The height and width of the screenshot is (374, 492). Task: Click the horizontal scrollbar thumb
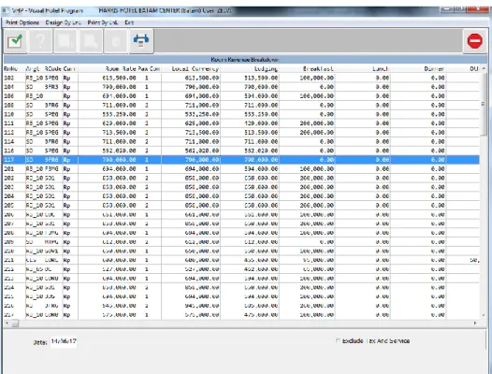click(x=15, y=324)
